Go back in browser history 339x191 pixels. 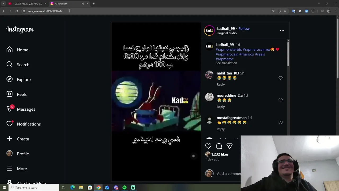pos(4,11)
